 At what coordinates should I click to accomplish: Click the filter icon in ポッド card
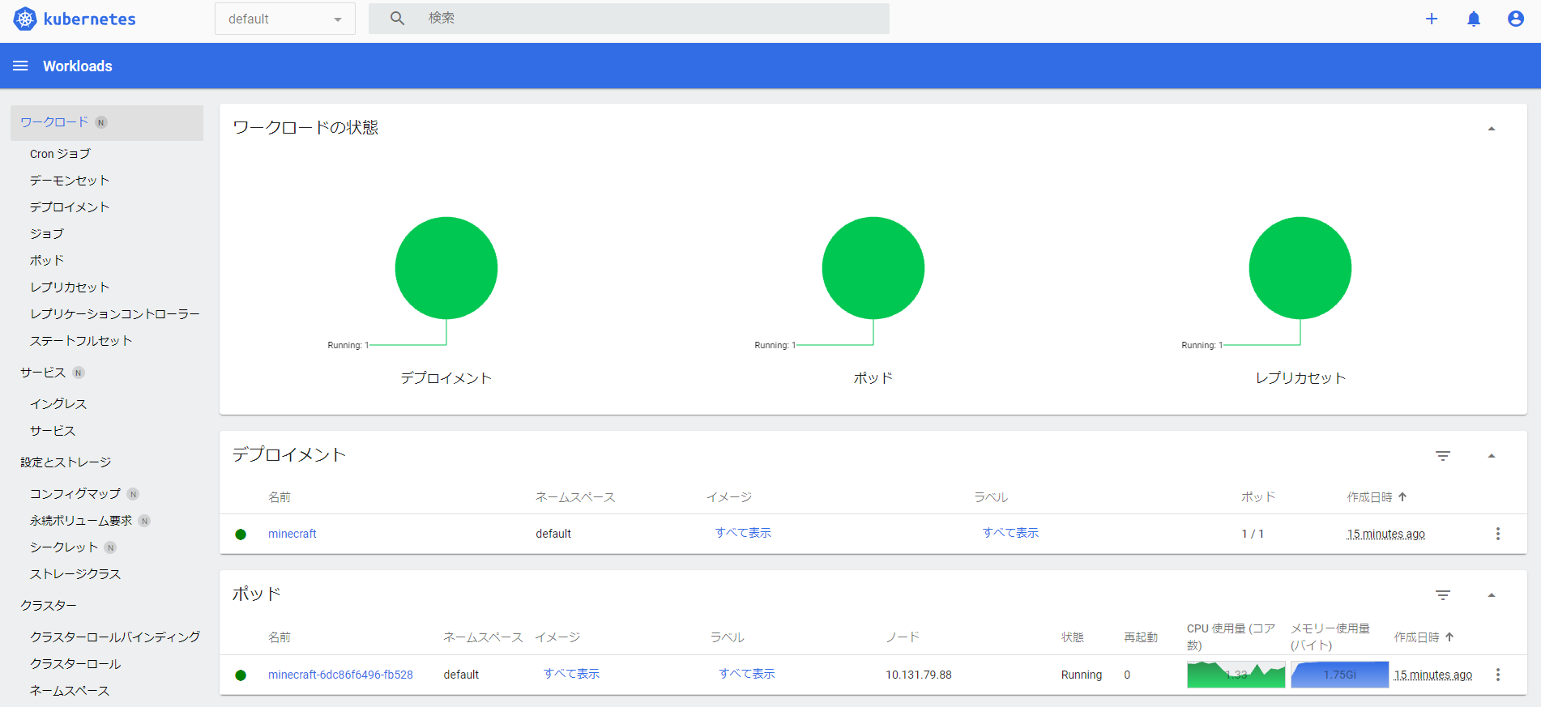tap(1443, 595)
